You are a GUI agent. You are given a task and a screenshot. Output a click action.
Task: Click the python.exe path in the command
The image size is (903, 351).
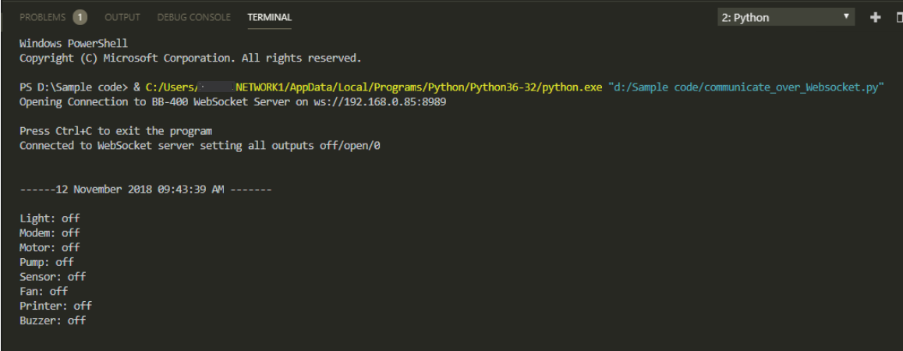(374, 87)
